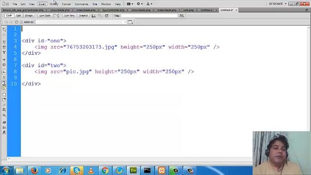This screenshot has height=175, width=311.
Task: Click the Open Documents icon in coding toolbar
Action: pos(4,29)
